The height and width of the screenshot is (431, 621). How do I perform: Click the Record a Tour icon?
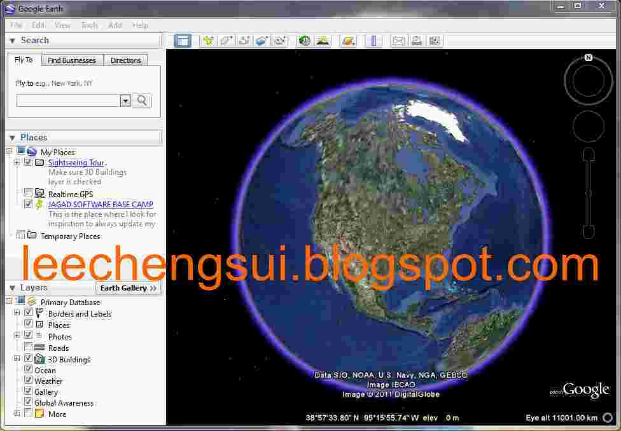click(x=280, y=41)
